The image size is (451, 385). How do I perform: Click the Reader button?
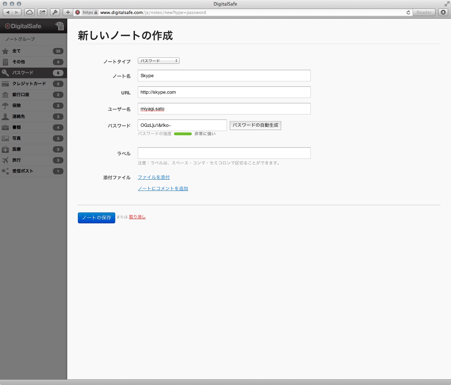424,12
